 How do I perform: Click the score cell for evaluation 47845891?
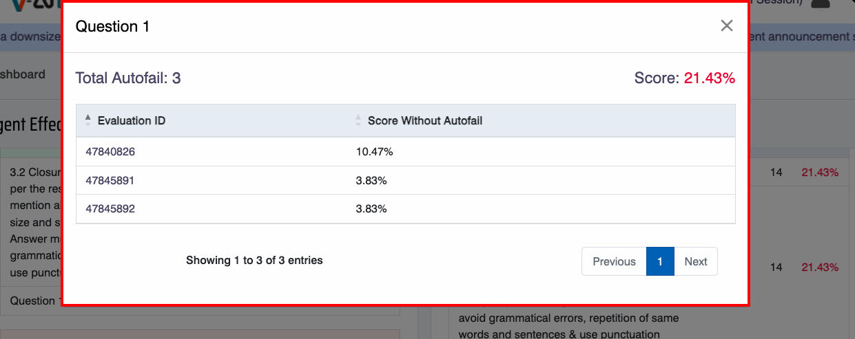click(371, 181)
